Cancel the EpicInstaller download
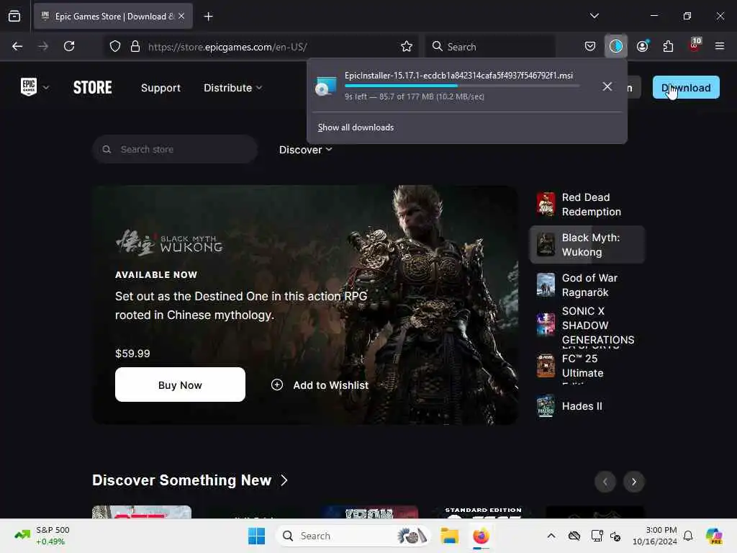Viewport: 737px width, 553px height. click(607, 86)
